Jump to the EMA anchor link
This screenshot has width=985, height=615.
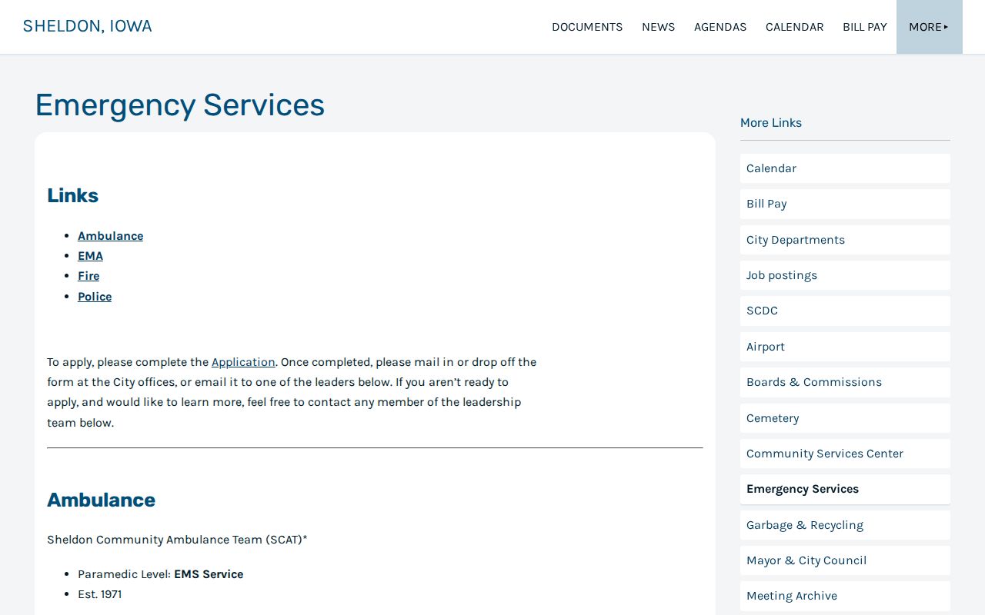[x=90, y=256]
